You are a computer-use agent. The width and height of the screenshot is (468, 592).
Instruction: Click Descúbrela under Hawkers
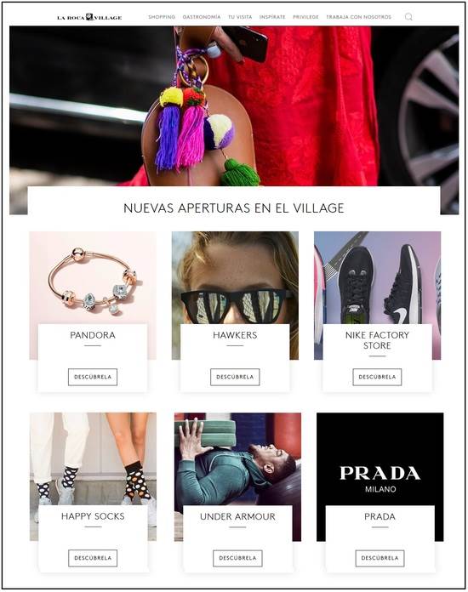235,377
